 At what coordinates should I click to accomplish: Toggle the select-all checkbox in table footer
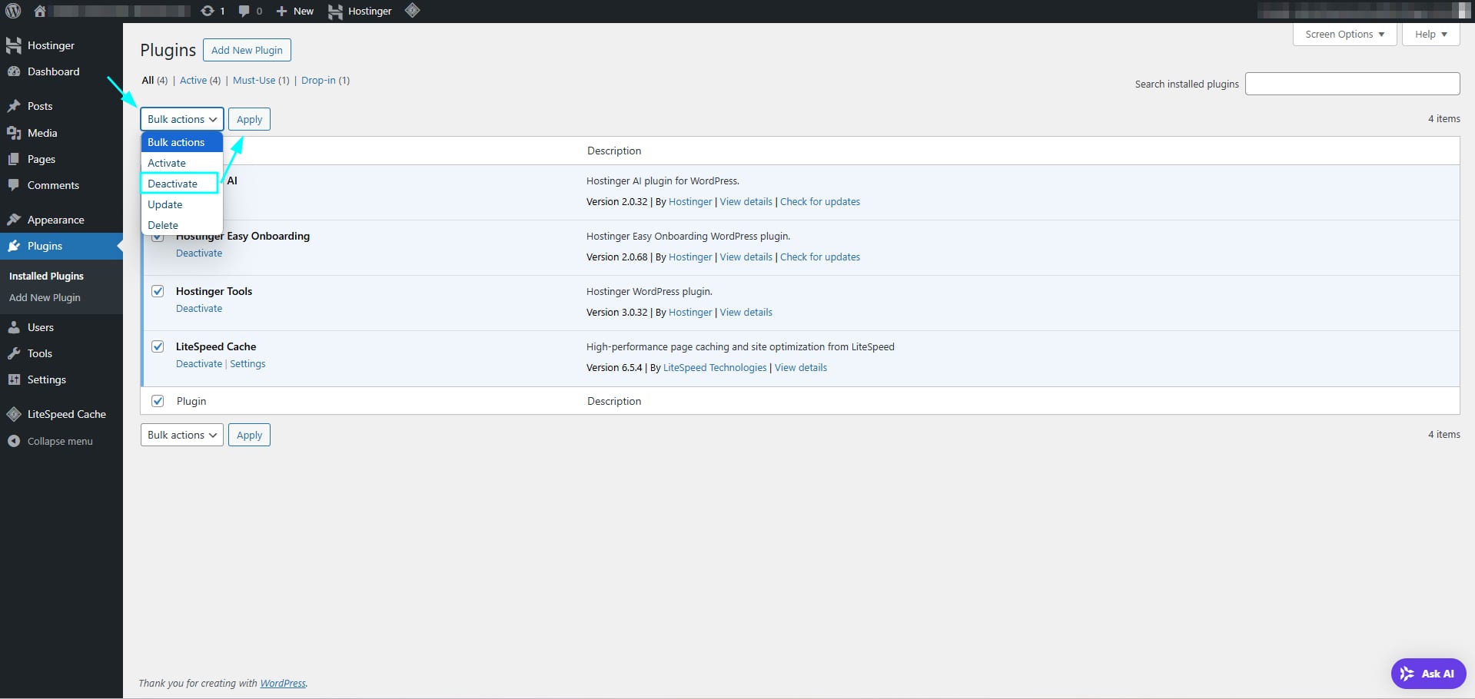[158, 401]
